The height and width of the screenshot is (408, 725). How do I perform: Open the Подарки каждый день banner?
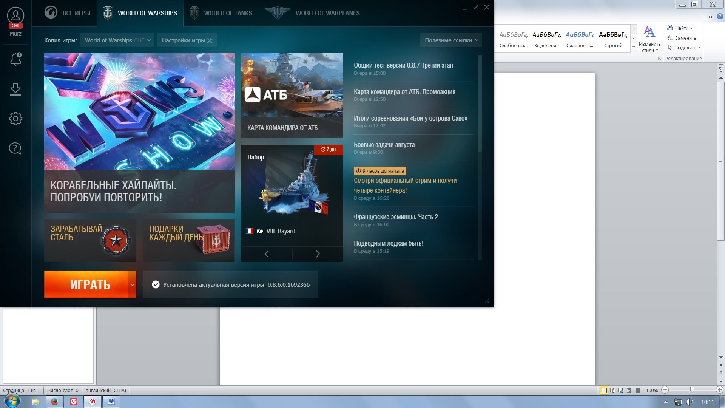(189, 240)
